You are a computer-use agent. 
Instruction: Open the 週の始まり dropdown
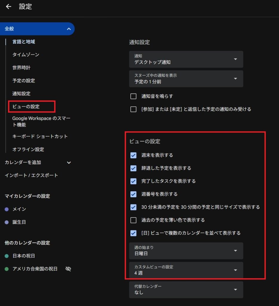[186, 251]
